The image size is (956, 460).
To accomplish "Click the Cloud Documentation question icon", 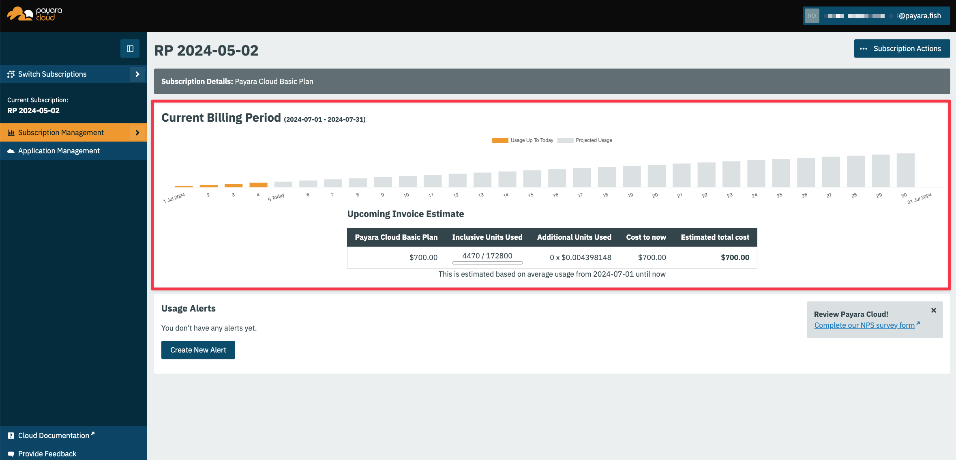I will [x=11, y=436].
